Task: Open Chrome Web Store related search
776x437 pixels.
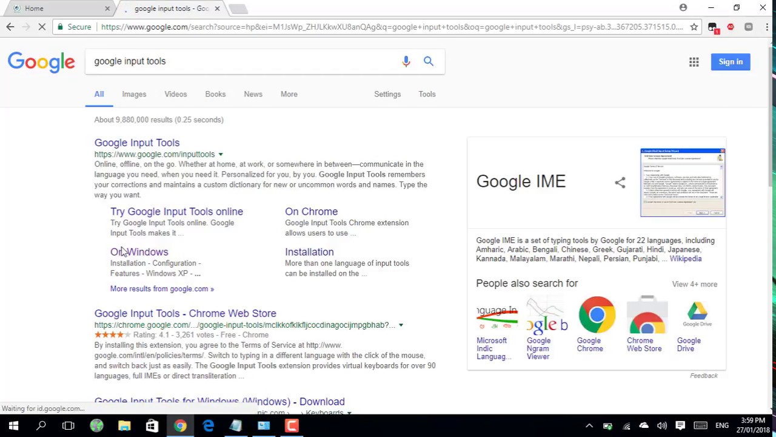Action: [x=647, y=325]
